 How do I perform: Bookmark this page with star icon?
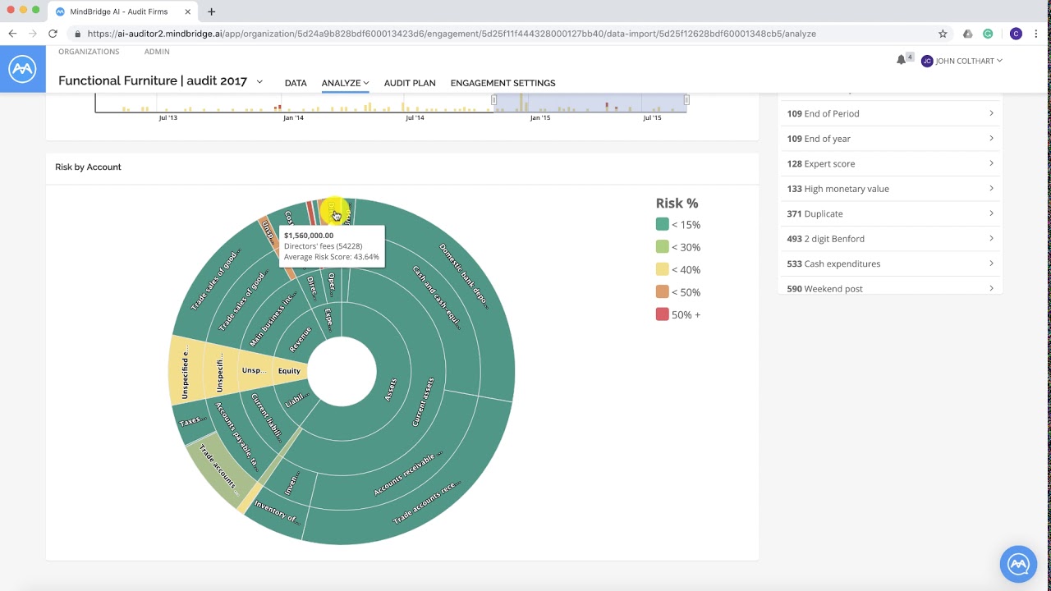pyautogui.click(x=943, y=34)
